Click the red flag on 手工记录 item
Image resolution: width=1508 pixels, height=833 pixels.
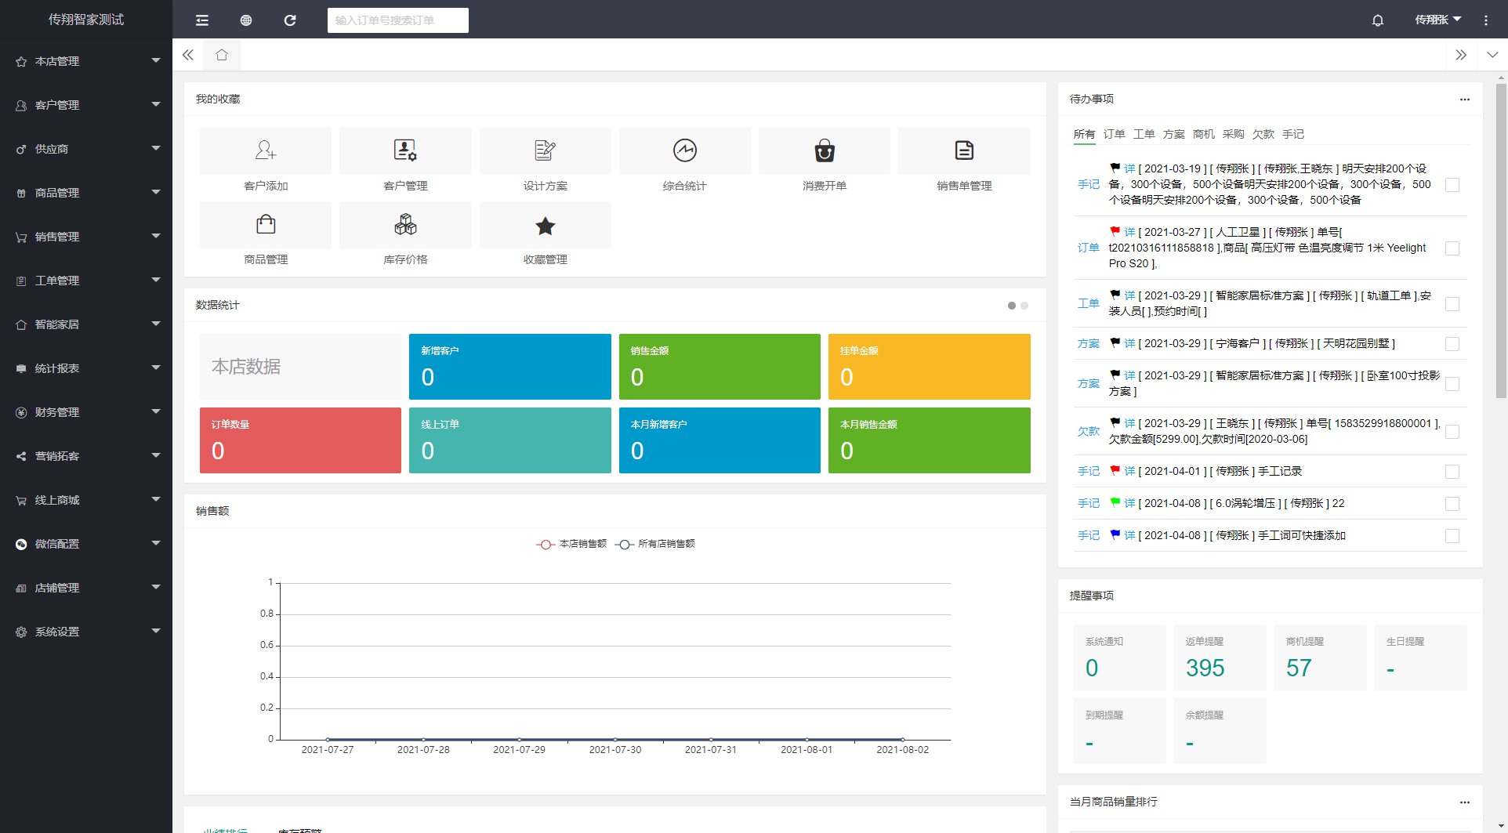click(1115, 471)
